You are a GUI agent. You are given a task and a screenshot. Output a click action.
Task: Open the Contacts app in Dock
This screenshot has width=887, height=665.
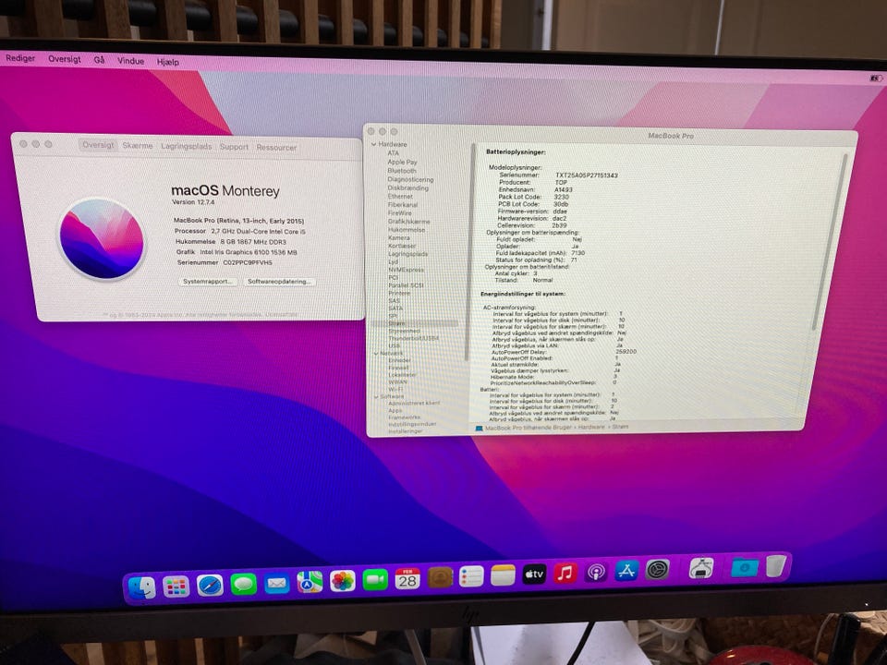(440, 577)
